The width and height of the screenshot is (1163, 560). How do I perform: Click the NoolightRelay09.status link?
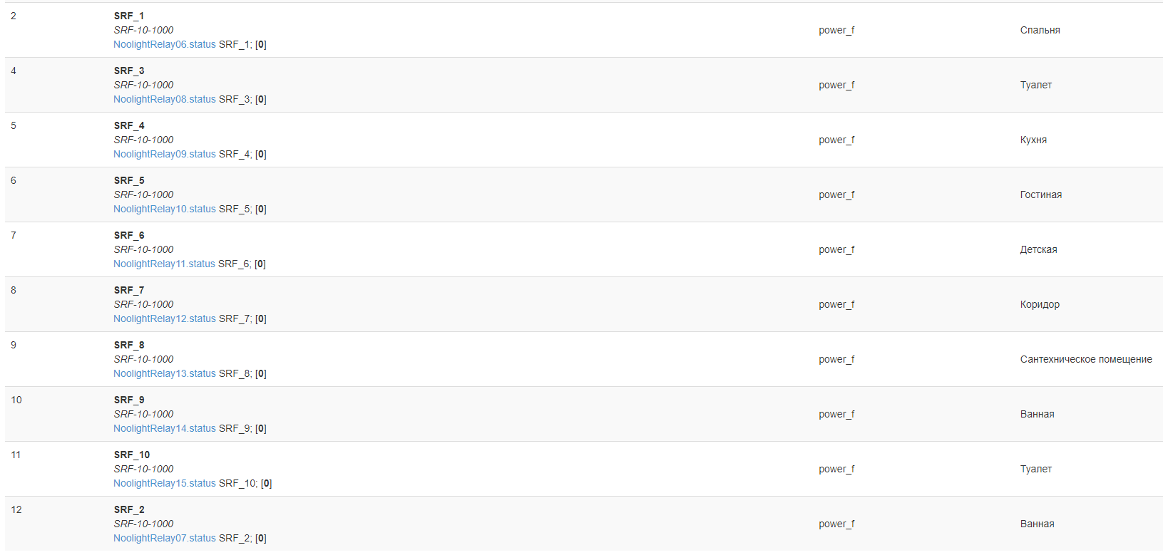point(164,154)
